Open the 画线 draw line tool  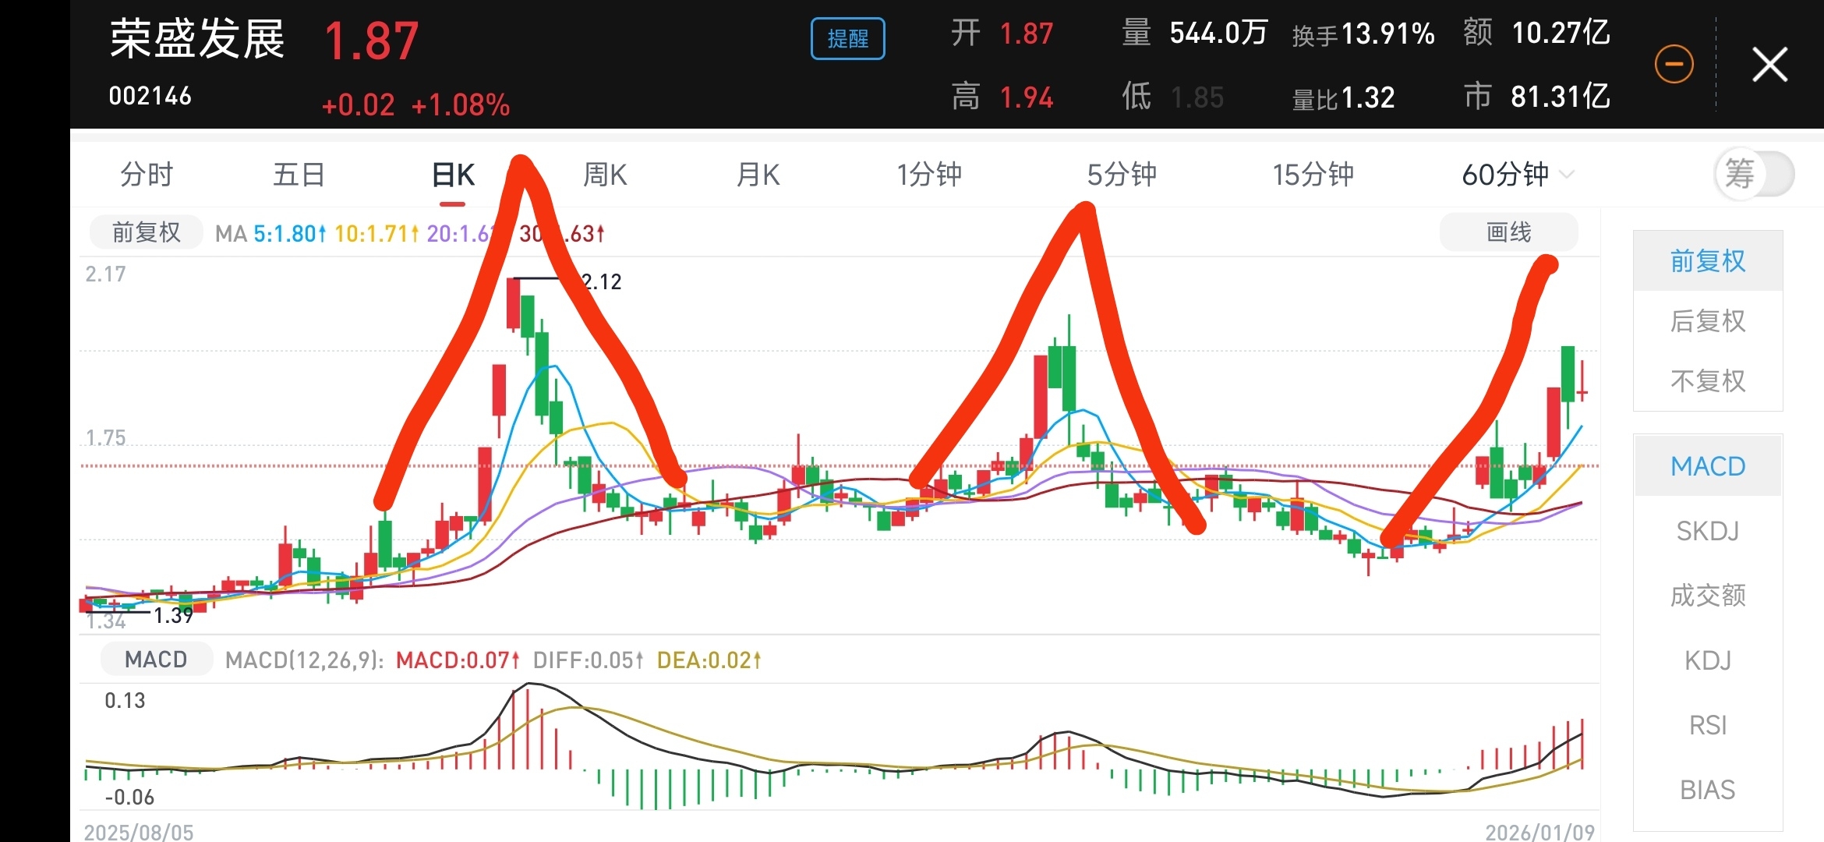tap(1508, 232)
